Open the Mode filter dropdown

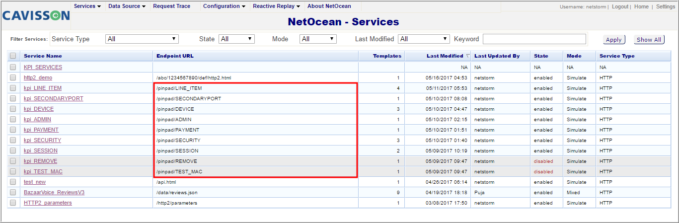(318, 39)
